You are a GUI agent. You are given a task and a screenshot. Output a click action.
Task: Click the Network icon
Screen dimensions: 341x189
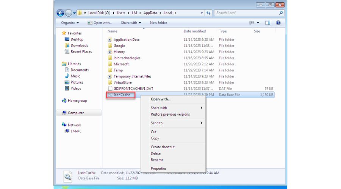64,125
